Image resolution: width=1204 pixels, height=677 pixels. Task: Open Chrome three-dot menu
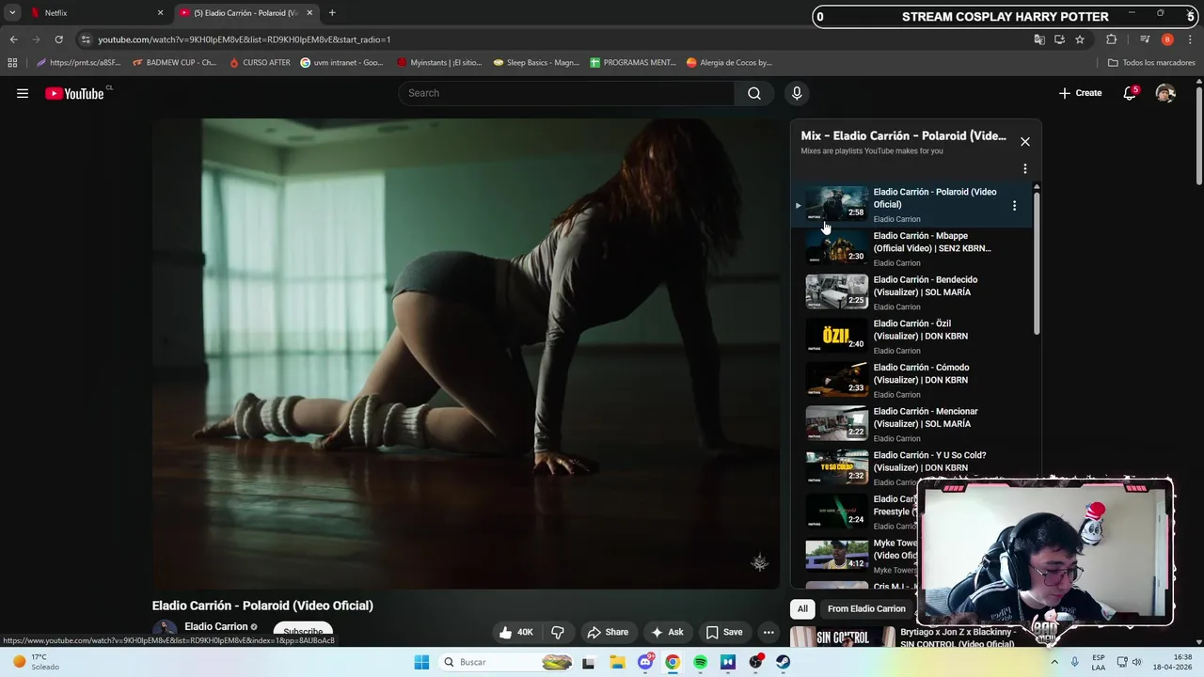coord(1190,39)
